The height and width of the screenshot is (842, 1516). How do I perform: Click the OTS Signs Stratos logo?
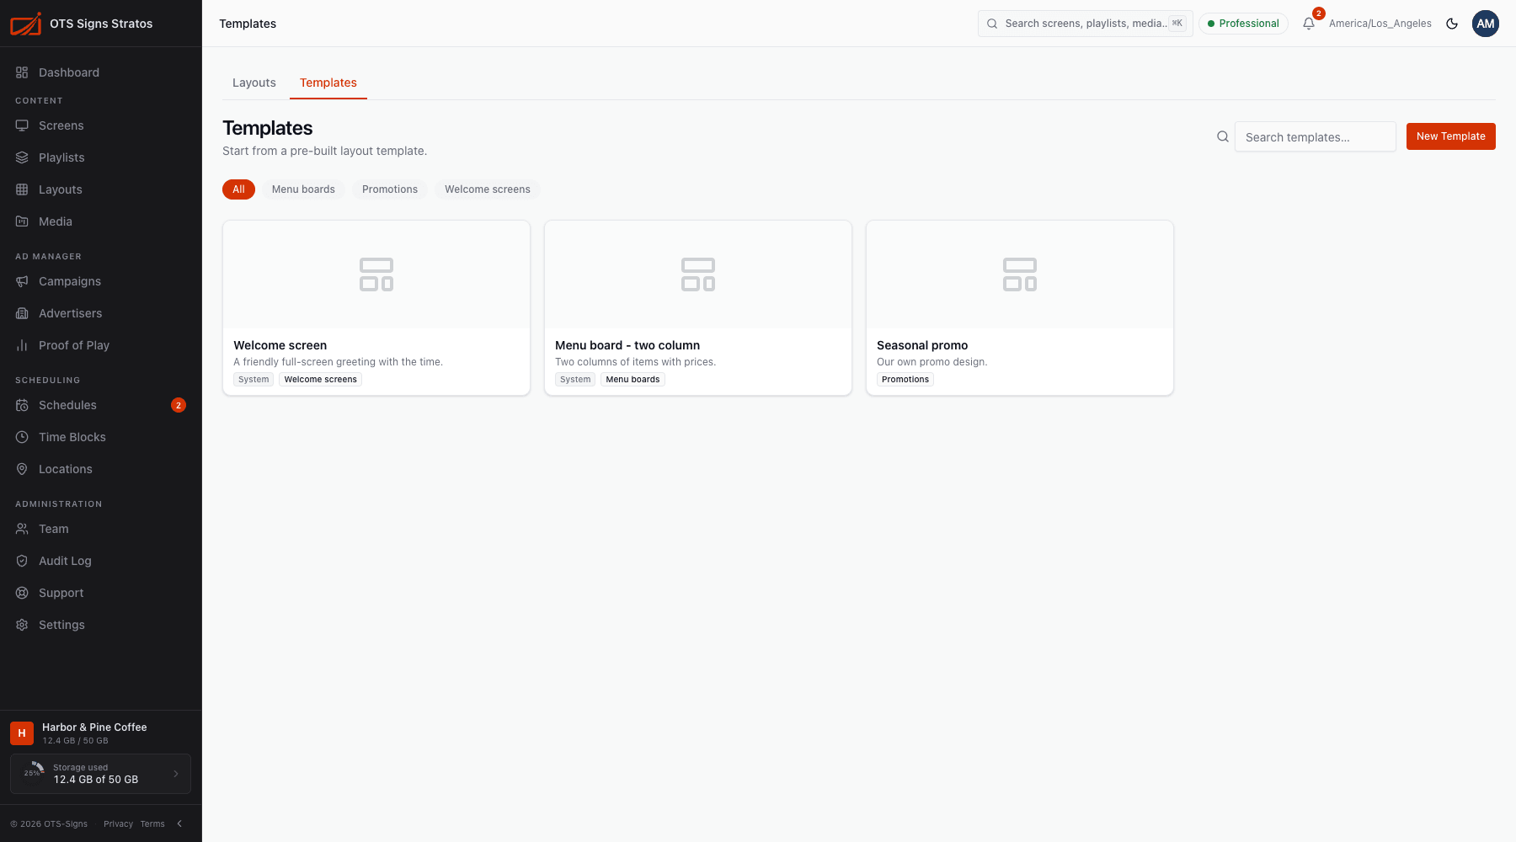(x=25, y=24)
